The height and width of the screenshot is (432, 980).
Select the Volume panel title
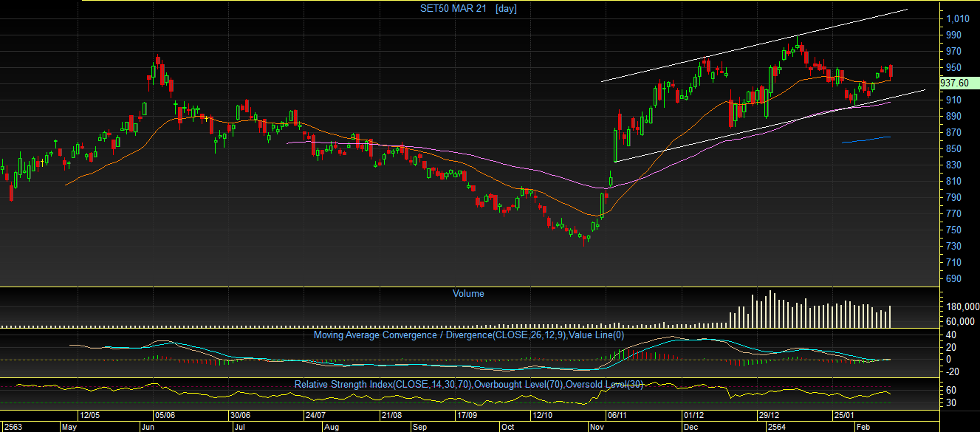click(x=468, y=293)
